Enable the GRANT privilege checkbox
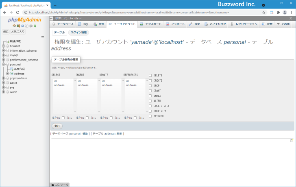Image resolution: width=296 pixels, height=187 pixels. 150,91
